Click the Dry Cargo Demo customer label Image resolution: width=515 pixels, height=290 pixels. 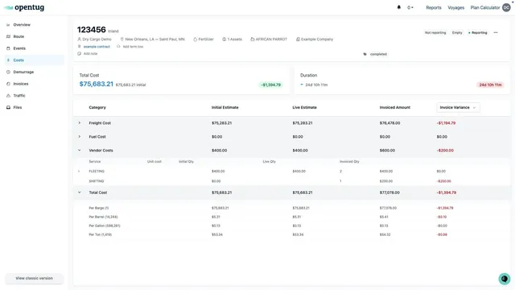pos(97,39)
